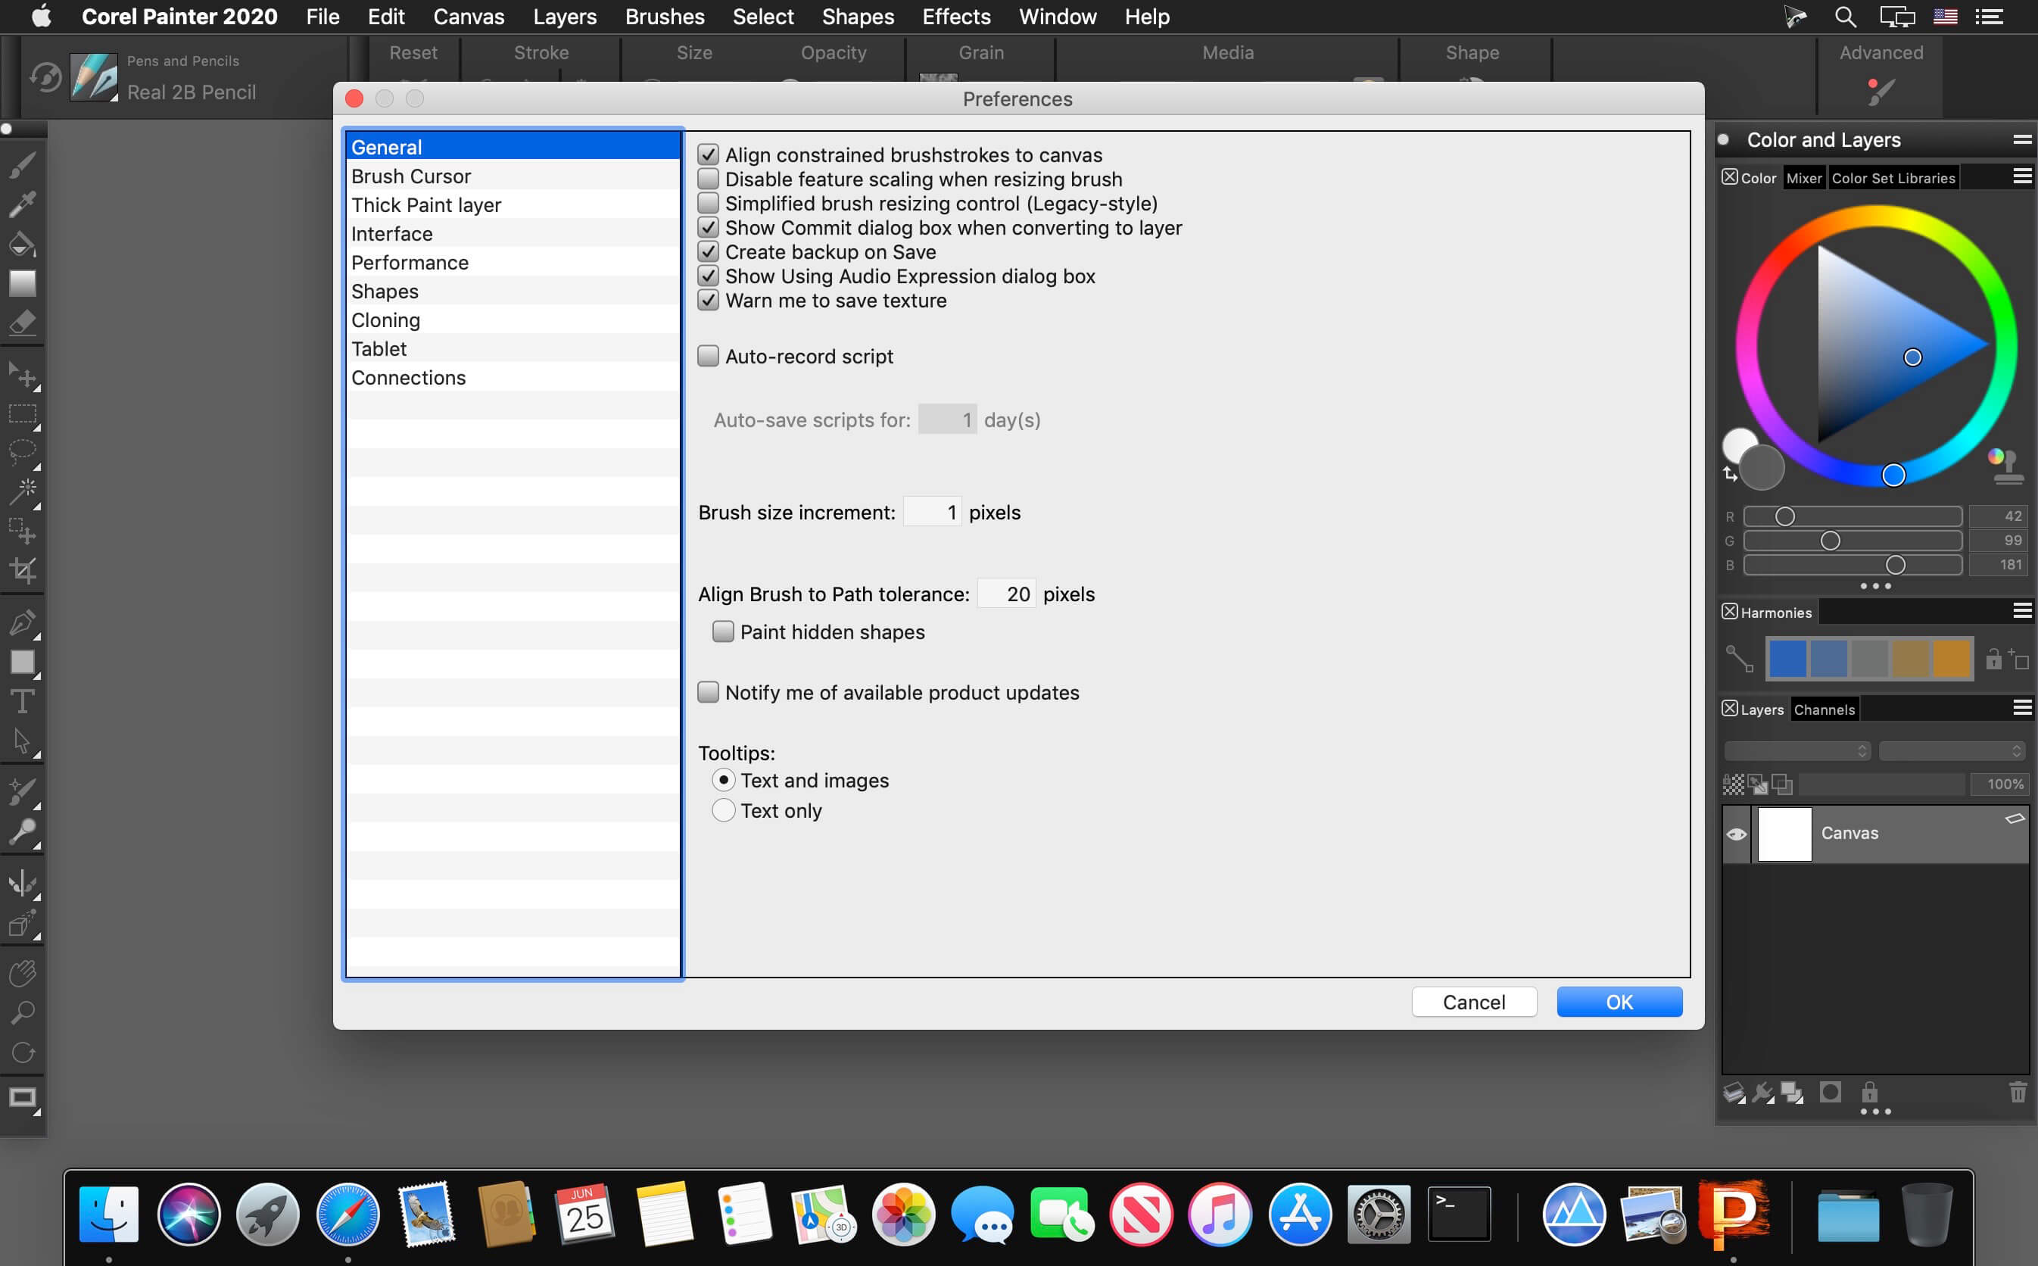The image size is (2038, 1266).
Task: Enable the Auto-record script checkbox
Action: [x=708, y=357]
